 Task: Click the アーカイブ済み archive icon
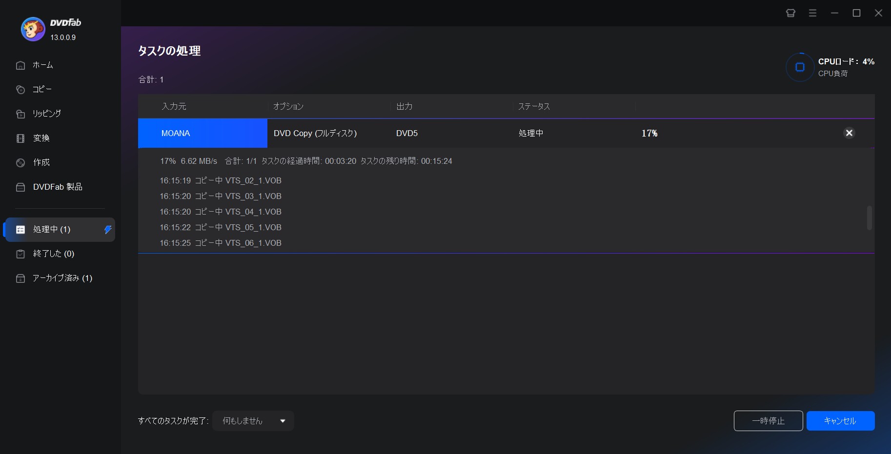point(20,278)
